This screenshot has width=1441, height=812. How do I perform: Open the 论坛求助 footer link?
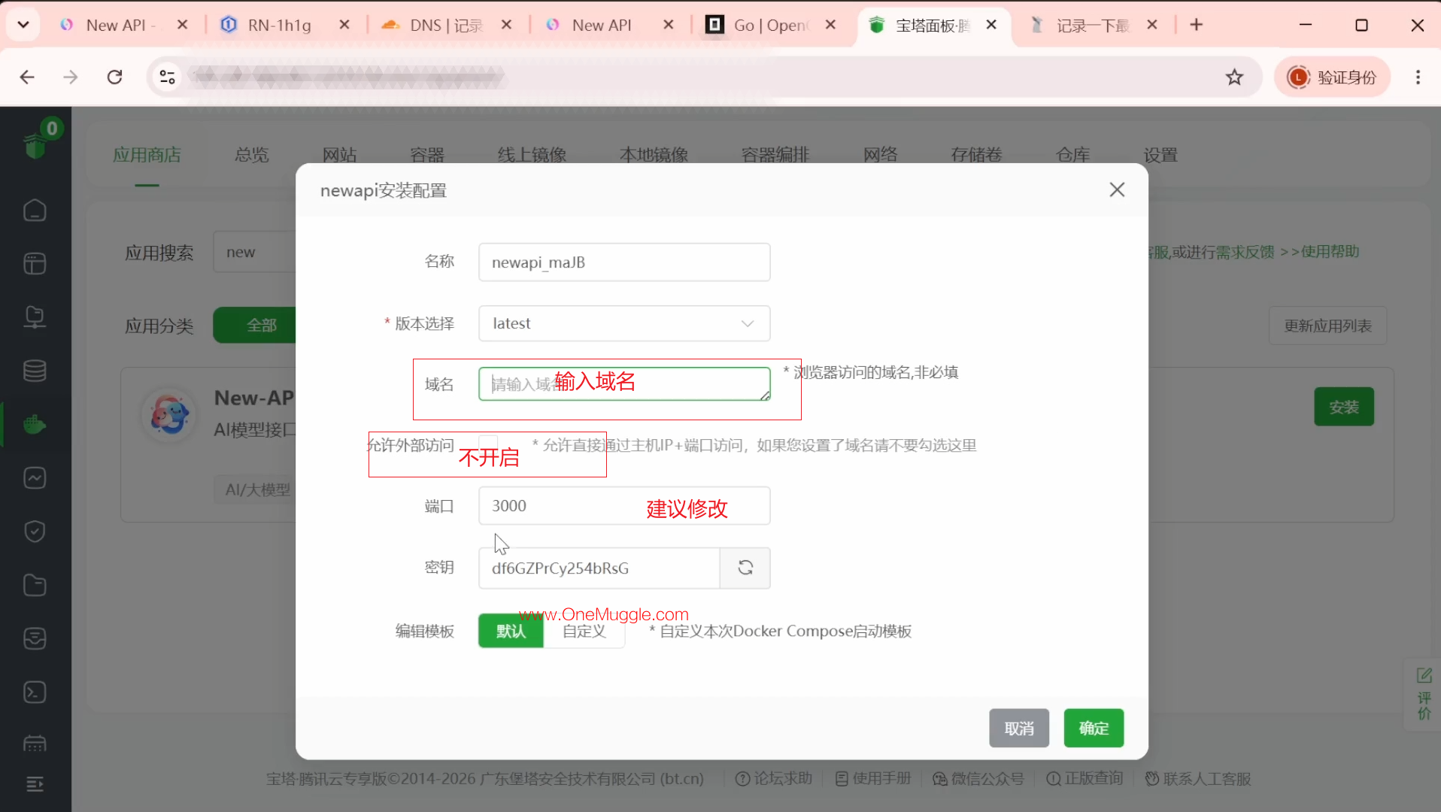774,779
